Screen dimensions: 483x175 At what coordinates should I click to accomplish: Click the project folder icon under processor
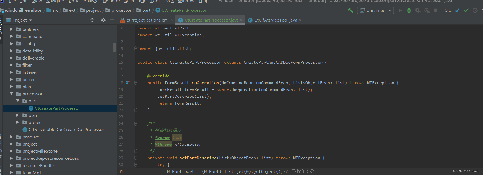click(25, 123)
